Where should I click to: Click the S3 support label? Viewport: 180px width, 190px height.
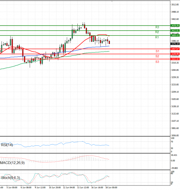pos(157,62)
